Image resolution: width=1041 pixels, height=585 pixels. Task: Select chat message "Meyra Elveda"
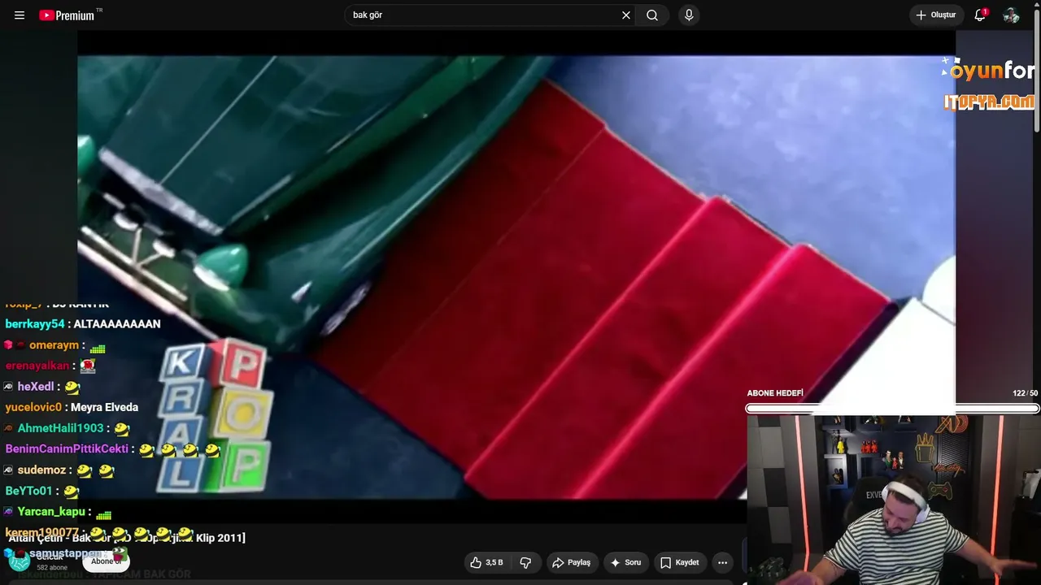(x=105, y=407)
